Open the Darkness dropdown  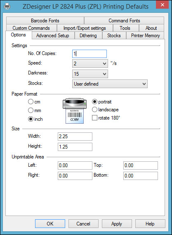(90, 74)
